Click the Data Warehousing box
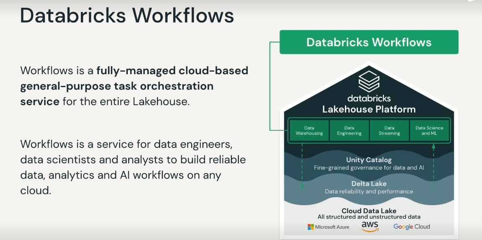Viewport: 482px width, 240px height. click(x=309, y=131)
